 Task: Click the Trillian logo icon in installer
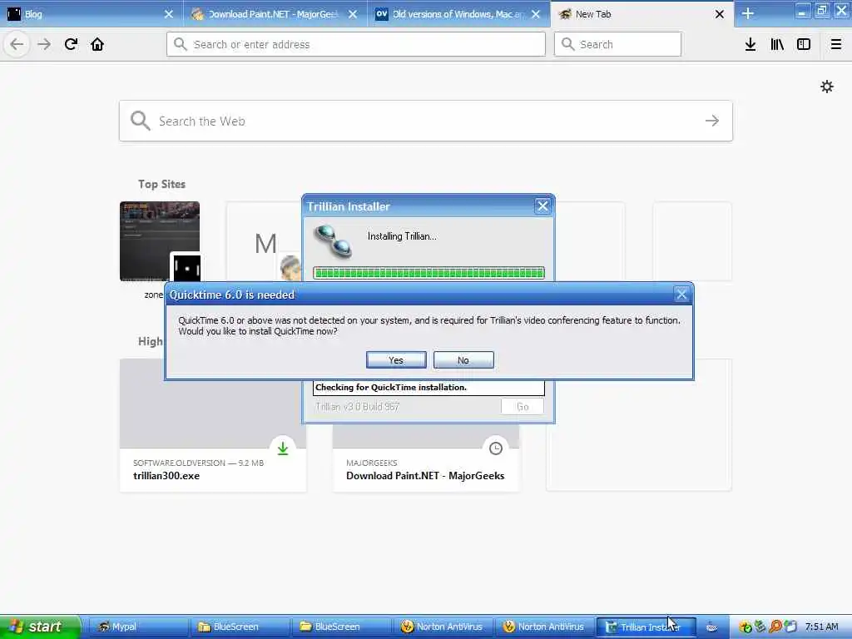333,241
